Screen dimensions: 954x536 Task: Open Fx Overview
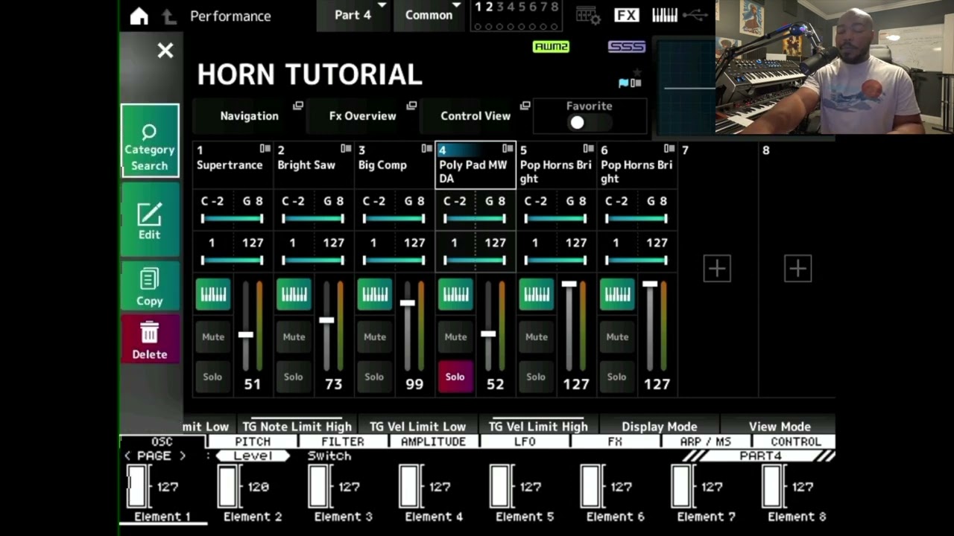point(363,116)
